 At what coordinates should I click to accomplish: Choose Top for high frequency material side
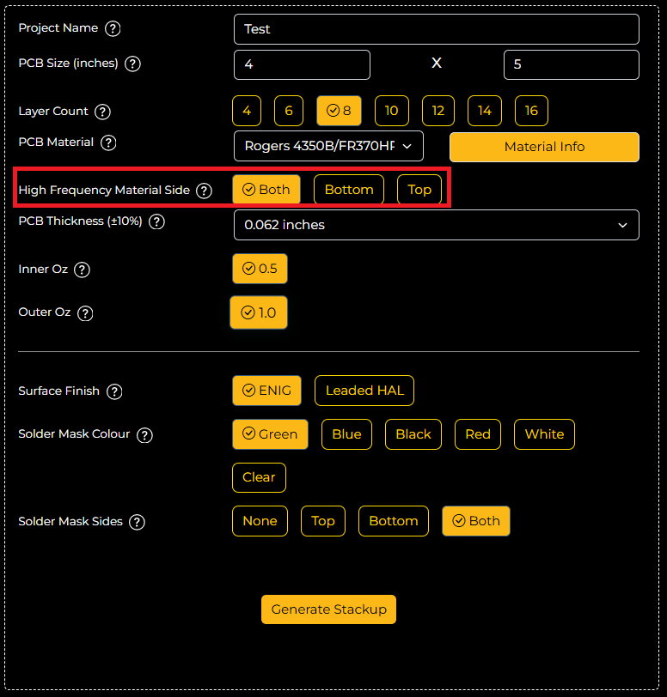419,190
